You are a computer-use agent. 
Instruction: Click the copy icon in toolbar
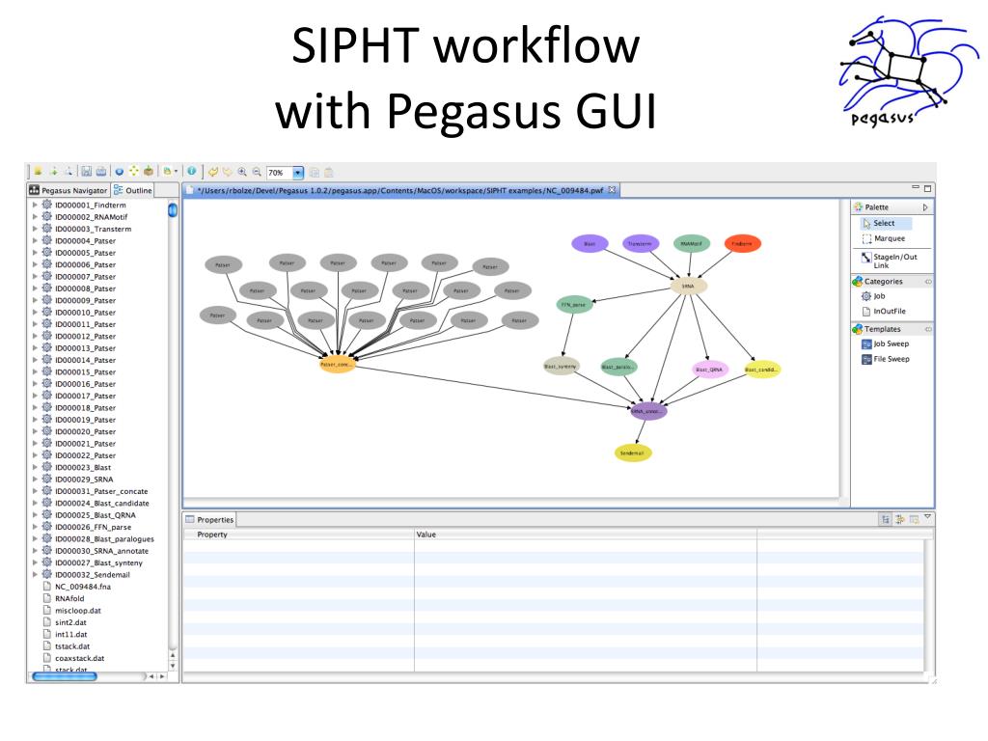[314, 172]
